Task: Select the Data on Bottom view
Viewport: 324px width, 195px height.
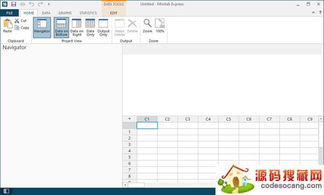Action: coord(62,27)
